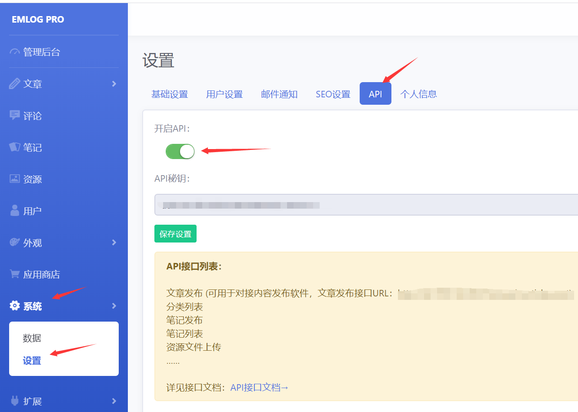
Task: Expand the 外观 menu chevron
Action: point(114,242)
